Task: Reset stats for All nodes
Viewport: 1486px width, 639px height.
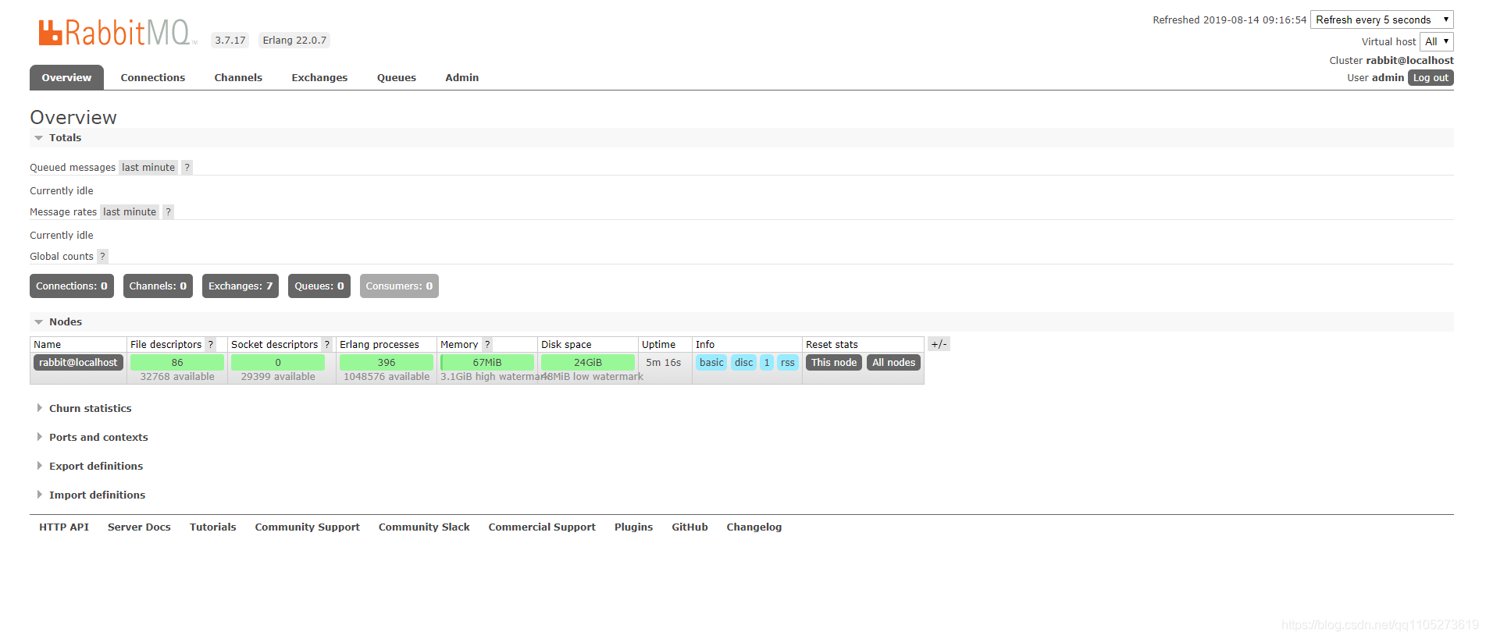Action: coord(894,362)
